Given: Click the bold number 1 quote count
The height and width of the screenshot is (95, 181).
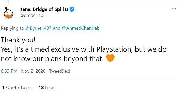Looking at the screenshot, I should click(x=3, y=87).
